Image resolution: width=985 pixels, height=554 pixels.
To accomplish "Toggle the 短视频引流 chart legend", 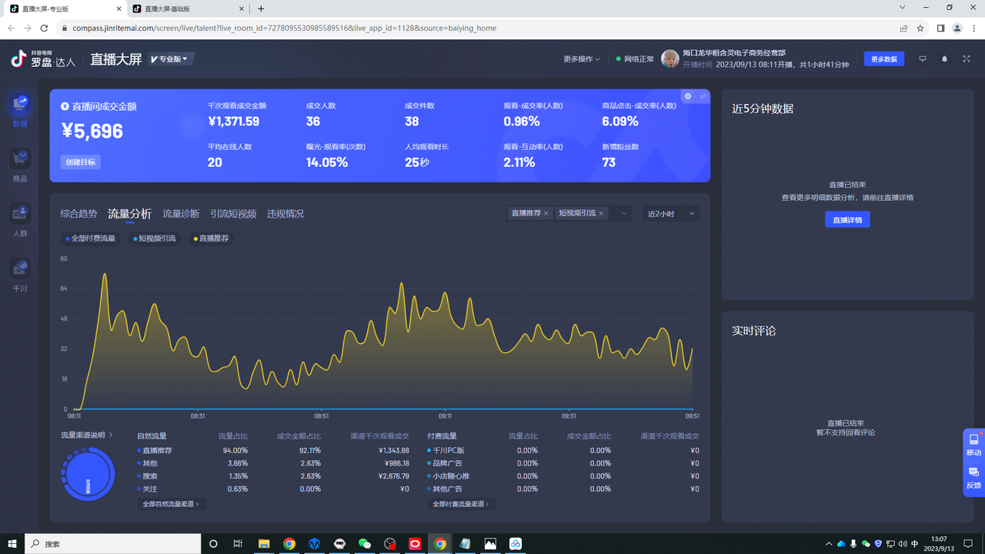I will [154, 239].
